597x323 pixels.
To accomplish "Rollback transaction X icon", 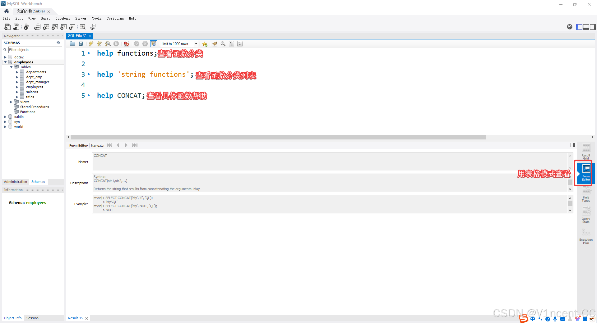I will 145,44.
